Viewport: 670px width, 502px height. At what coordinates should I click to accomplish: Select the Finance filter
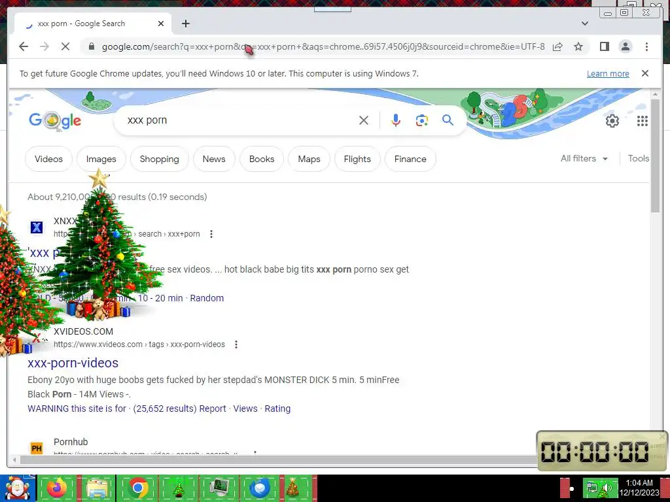pos(410,159)
